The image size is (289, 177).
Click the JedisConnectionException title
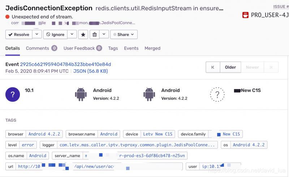(x=49, y=8)
